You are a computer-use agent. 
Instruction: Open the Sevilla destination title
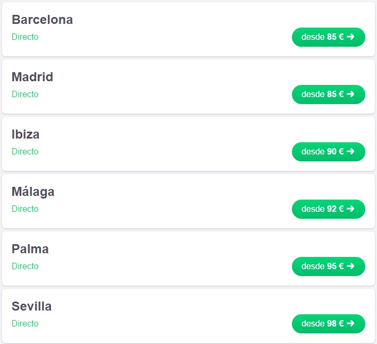pyautogui.click(x=31, y=306)
